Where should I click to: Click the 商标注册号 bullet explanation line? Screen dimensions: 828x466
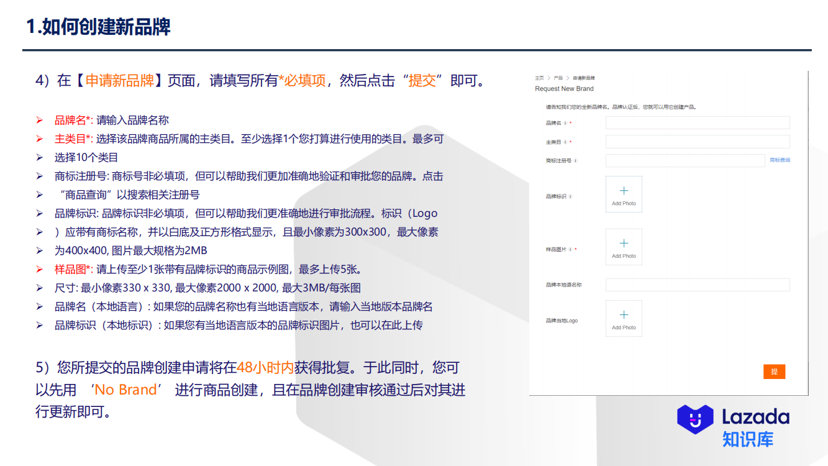[x=249, y=176]
